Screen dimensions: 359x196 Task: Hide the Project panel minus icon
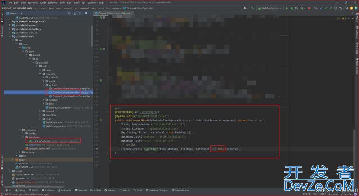click(x=90, y=13)
